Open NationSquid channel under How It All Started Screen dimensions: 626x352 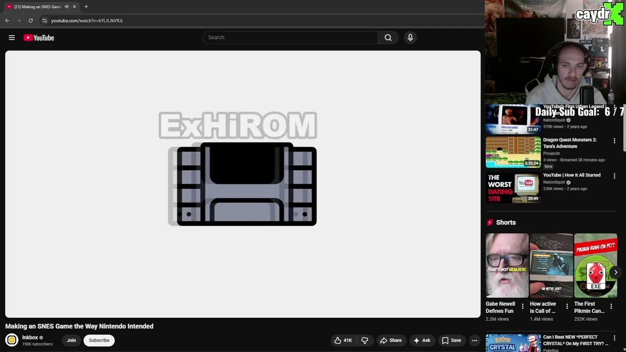coord(554,182)
